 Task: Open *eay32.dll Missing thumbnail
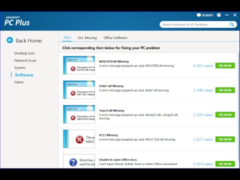pos(79,114)
